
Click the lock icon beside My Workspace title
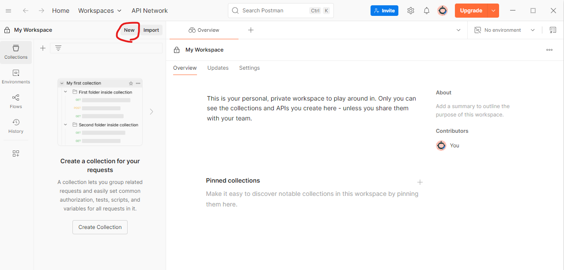177,50
